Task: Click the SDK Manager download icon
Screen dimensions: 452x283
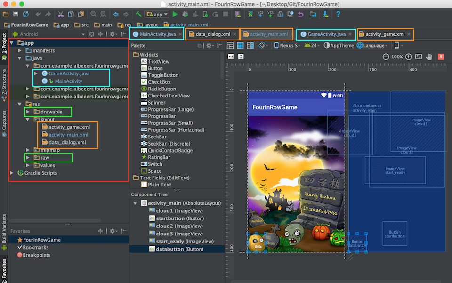Action: coord(325,14)
